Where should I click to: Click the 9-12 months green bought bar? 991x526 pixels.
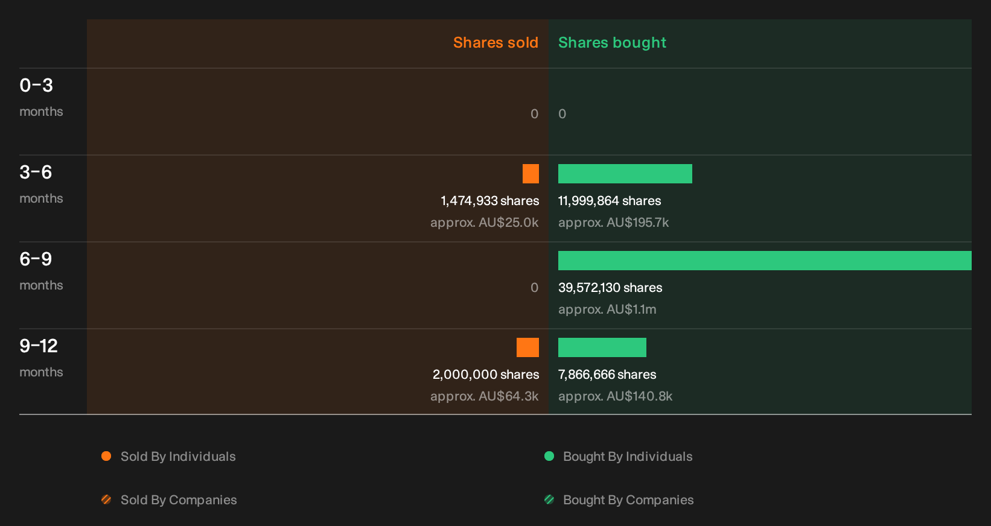[x=602, y=347]
